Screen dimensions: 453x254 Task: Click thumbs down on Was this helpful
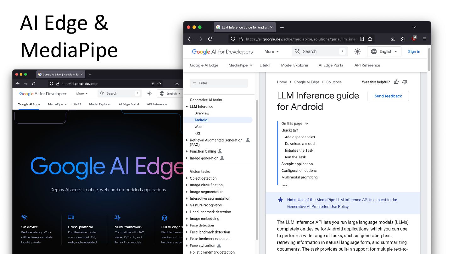coord(405,82)
